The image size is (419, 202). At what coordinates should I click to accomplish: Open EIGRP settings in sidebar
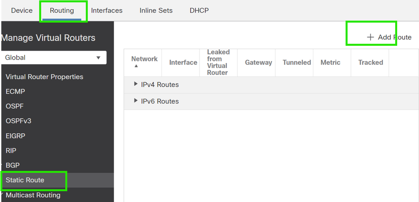click(15, 136)
